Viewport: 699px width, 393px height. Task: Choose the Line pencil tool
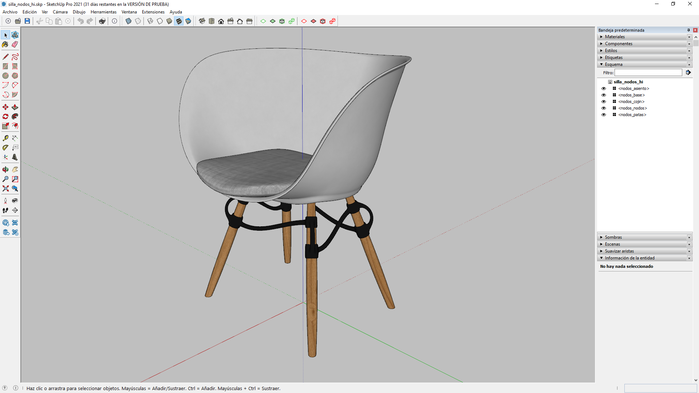tap(5, 57)
